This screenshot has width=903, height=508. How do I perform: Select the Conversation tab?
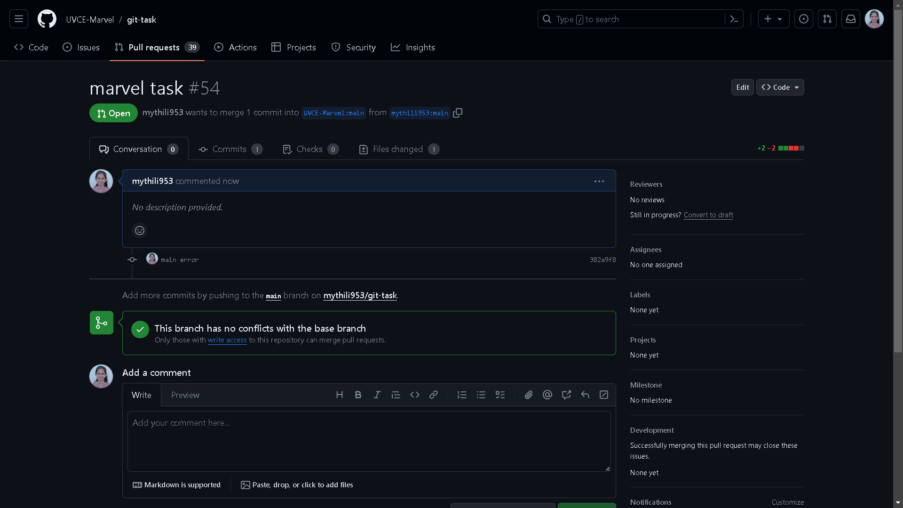(x=139, y=149)
